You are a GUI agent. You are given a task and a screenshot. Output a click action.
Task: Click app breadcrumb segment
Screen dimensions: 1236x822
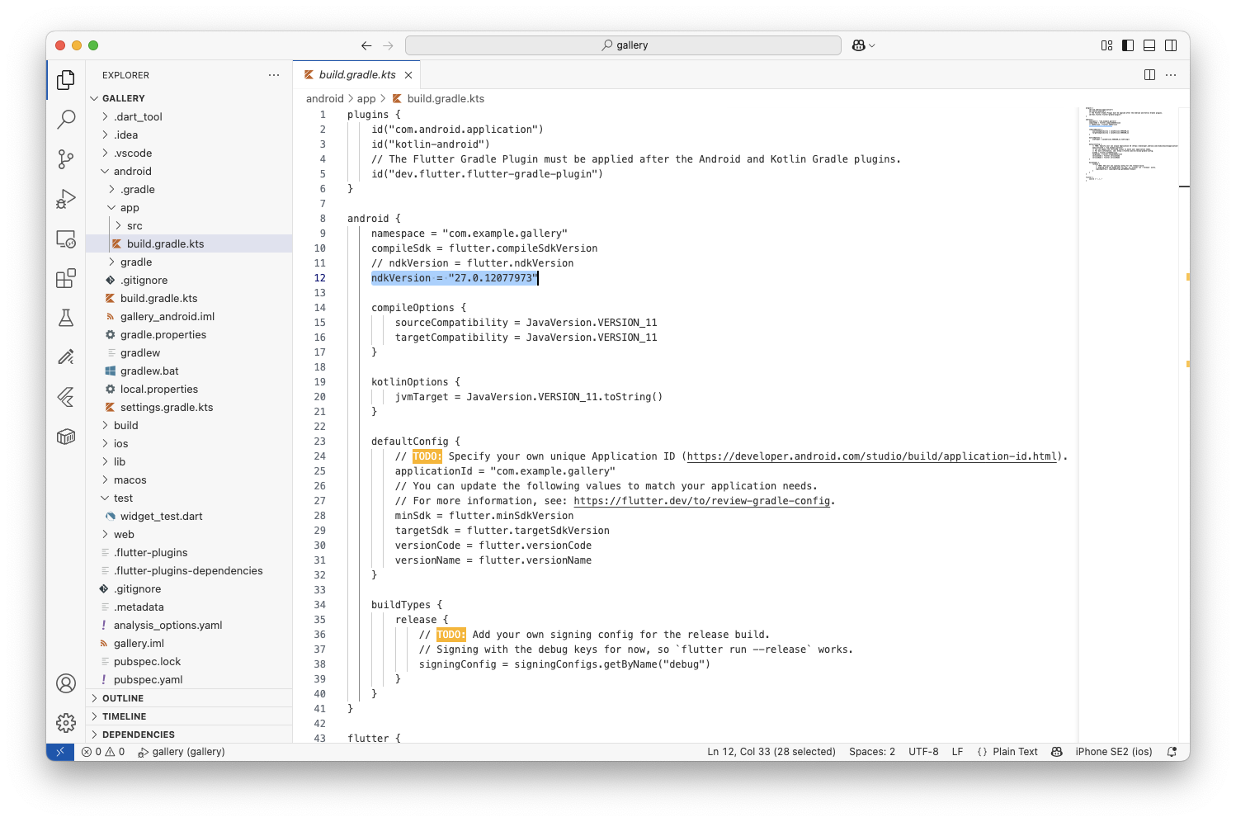pos(366,98)
